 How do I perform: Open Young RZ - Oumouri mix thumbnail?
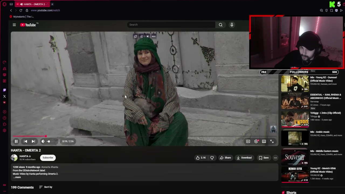(x=295, y=84)
